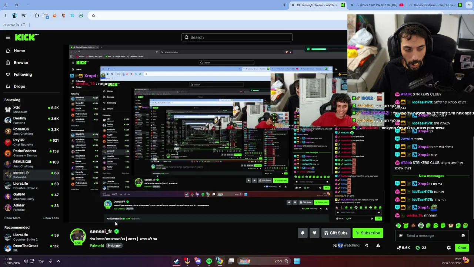
Task: Open the Palworld category link
Action: click(97, 245)
